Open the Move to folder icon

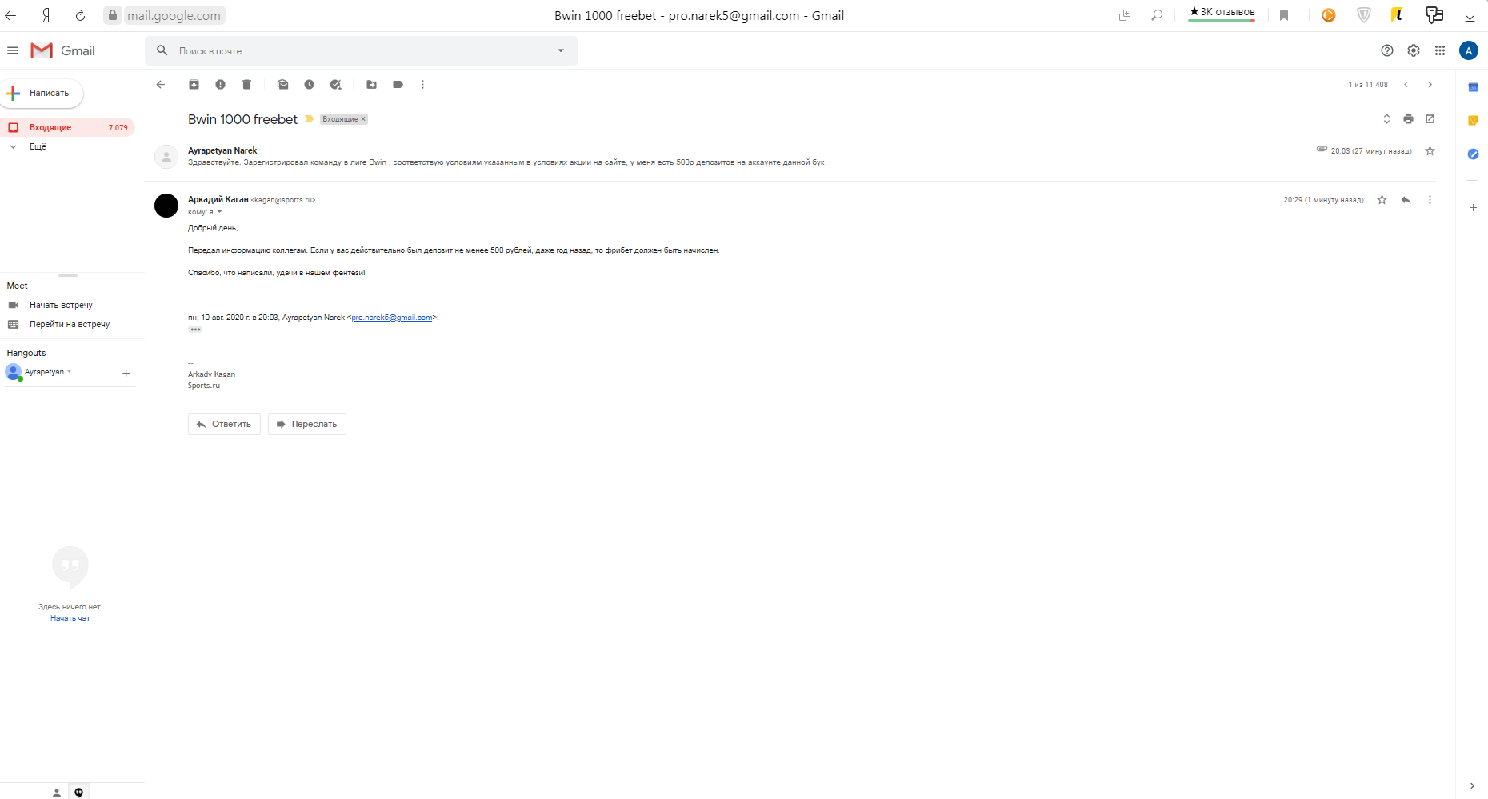[371, 85]
